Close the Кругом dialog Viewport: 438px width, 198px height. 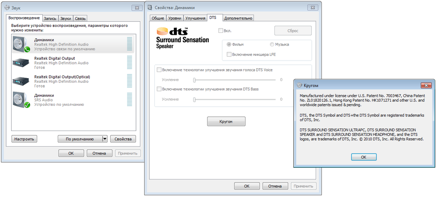pos(426,85)
